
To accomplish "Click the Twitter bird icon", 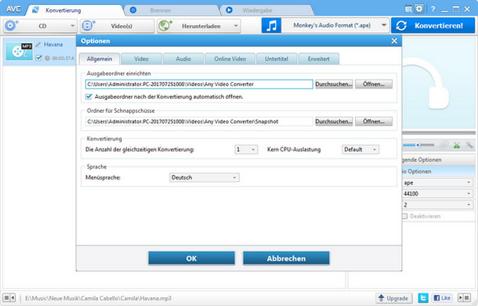I will pyautogui.click(x=423, y=297).
